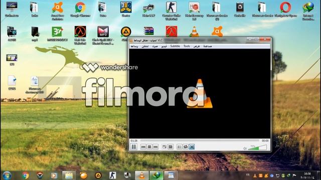The height and width of the screenshot is (180, 321).
Task: Open Counter-Strike desktop icon
Action: click(x=171, y=11)
